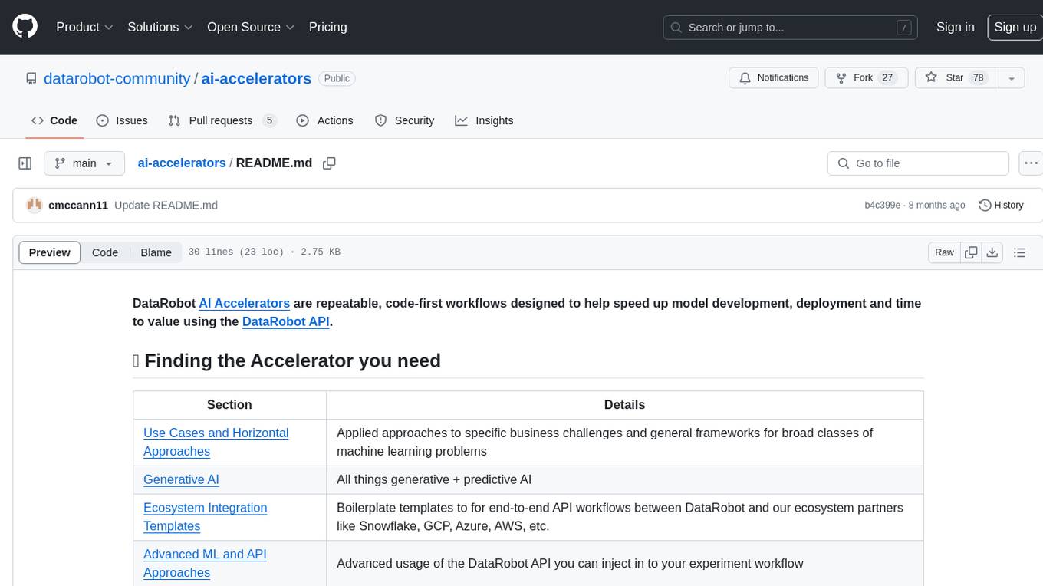
Task: Click the Notifications bell button
Action: pos(774,78)
